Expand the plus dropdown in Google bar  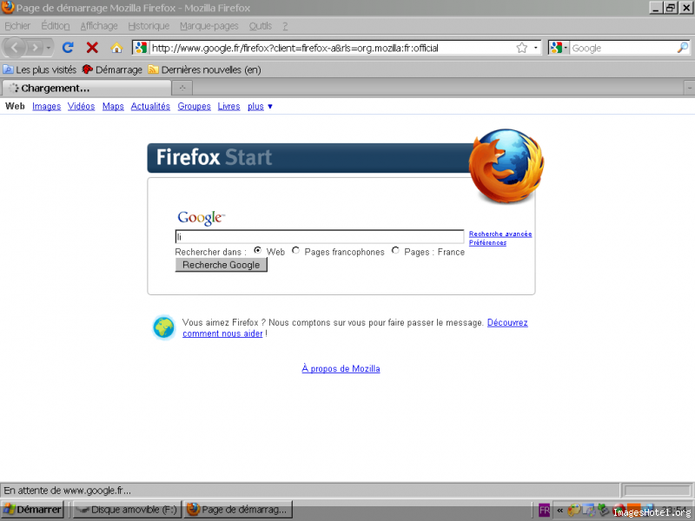(260, 107)
